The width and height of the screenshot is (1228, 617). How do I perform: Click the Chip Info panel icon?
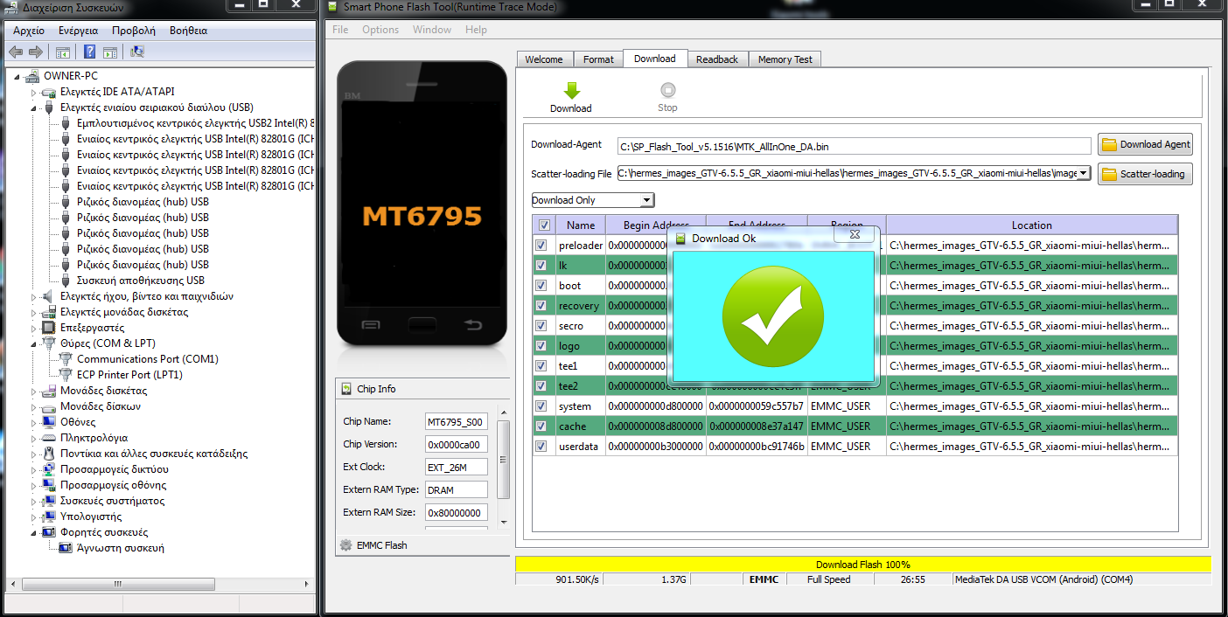coord(346,389)
